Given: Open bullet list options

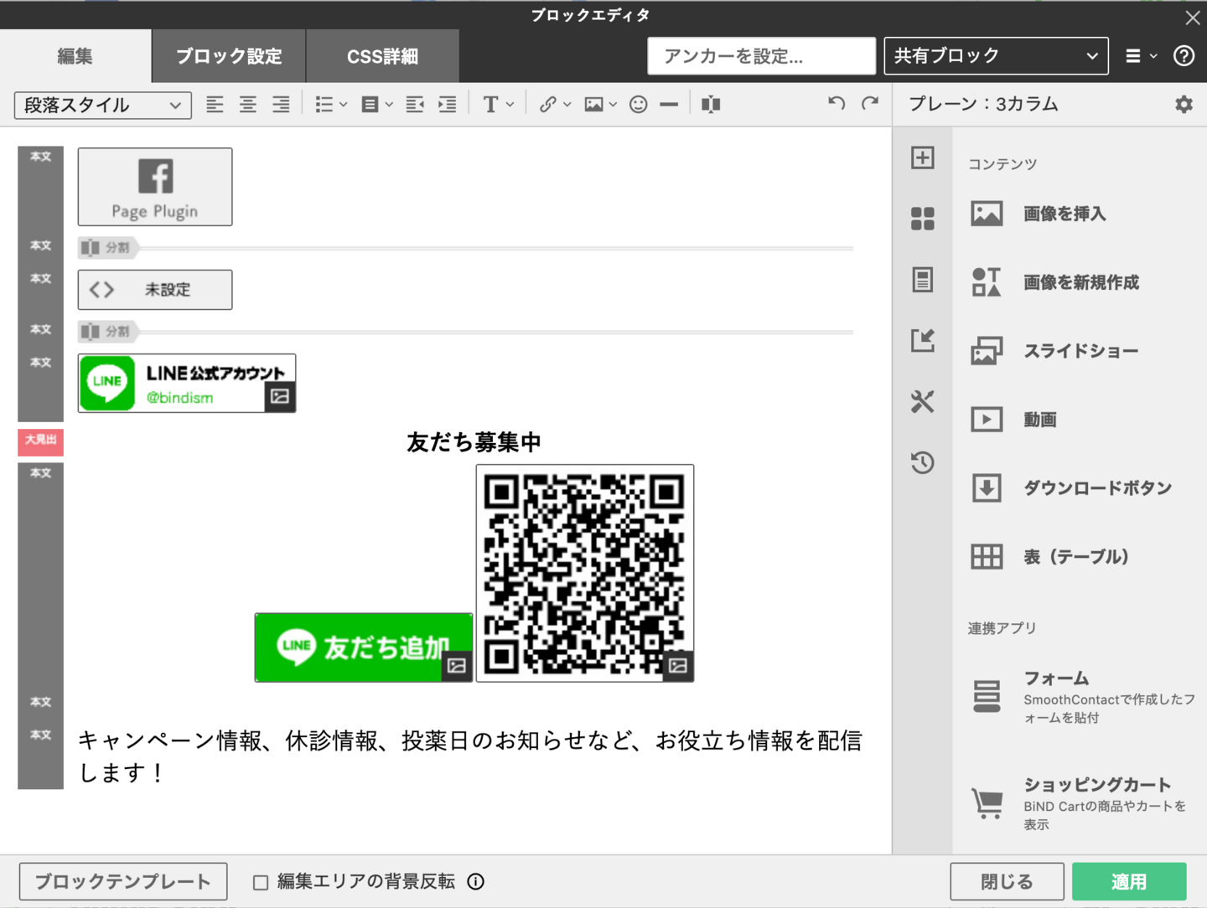Looking at the screenshot, I should coord(330,105).
